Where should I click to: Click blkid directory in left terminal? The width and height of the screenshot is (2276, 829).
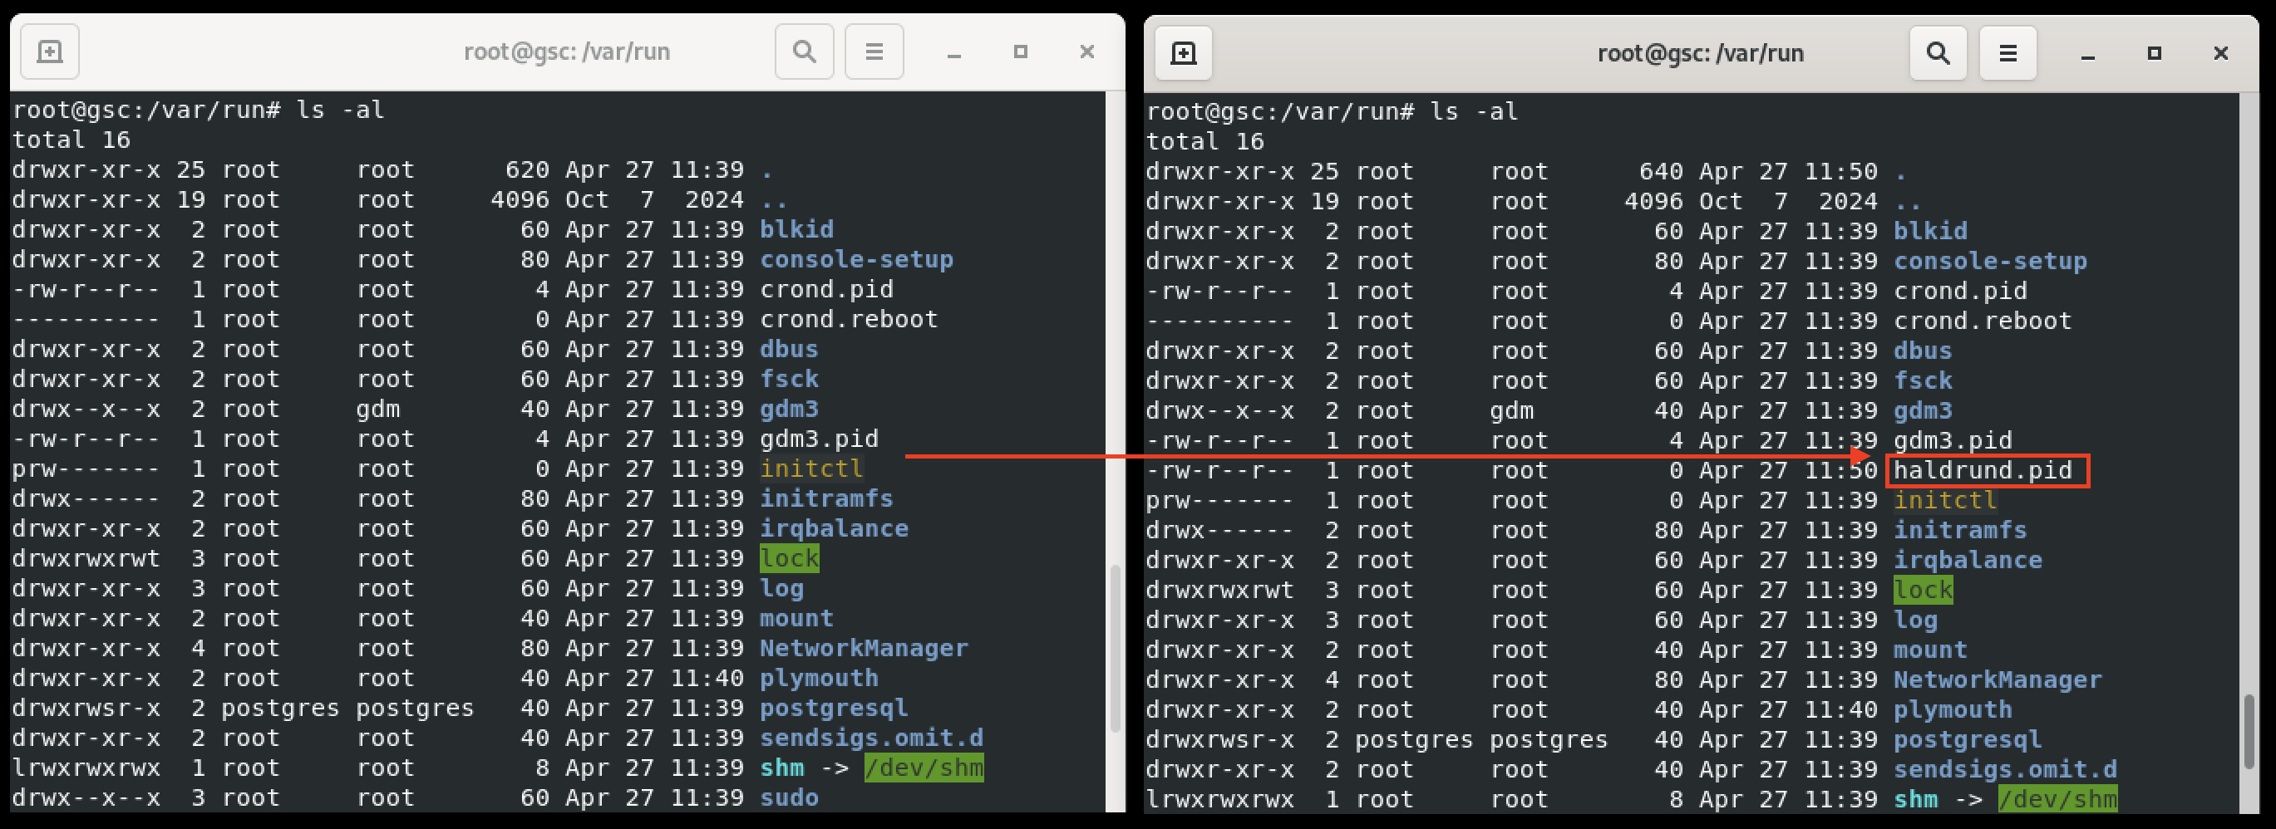pyautogui.click(x=796, y=229)
